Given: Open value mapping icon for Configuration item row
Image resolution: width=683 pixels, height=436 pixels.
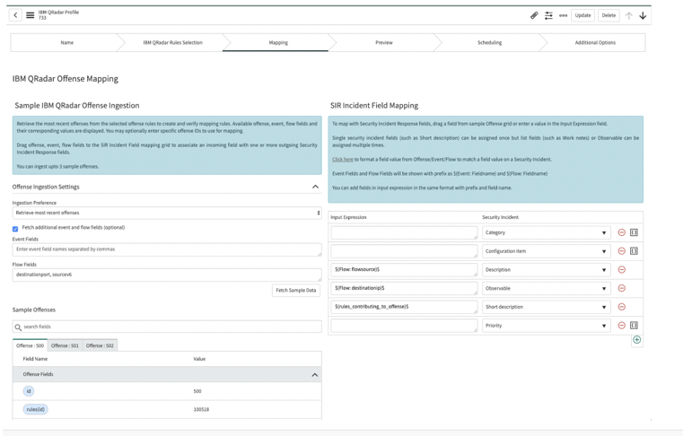Looking at the screenshot, I should coord(634,251).
